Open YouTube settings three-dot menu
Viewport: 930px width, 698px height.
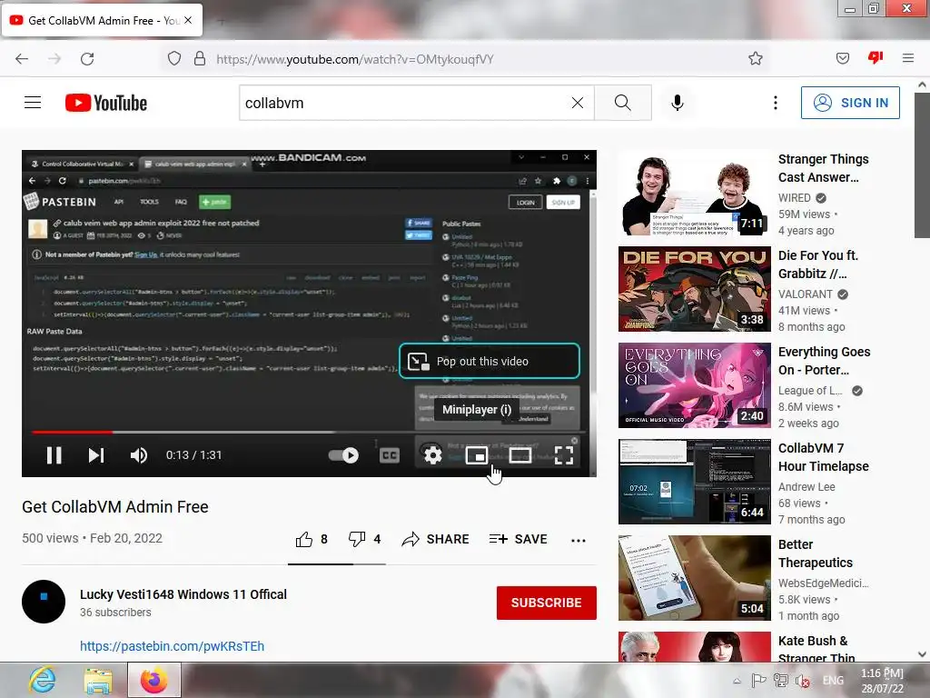point(776,103)
